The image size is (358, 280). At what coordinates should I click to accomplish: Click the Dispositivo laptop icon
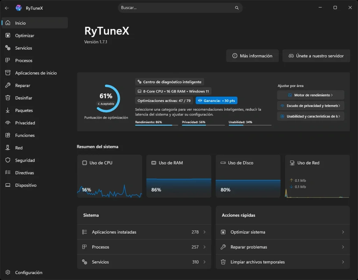click(8, 185)
